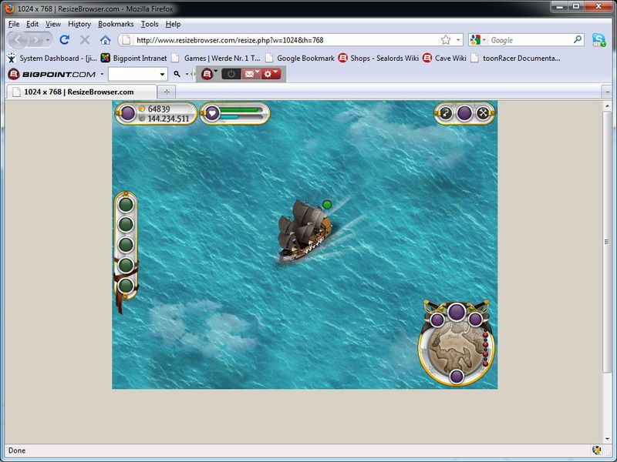Image resolution: width=617 pixels, height=462 pixels.
Task: Open the Bigpoint magnifier options arrow
Action: (x=187, y=74)
